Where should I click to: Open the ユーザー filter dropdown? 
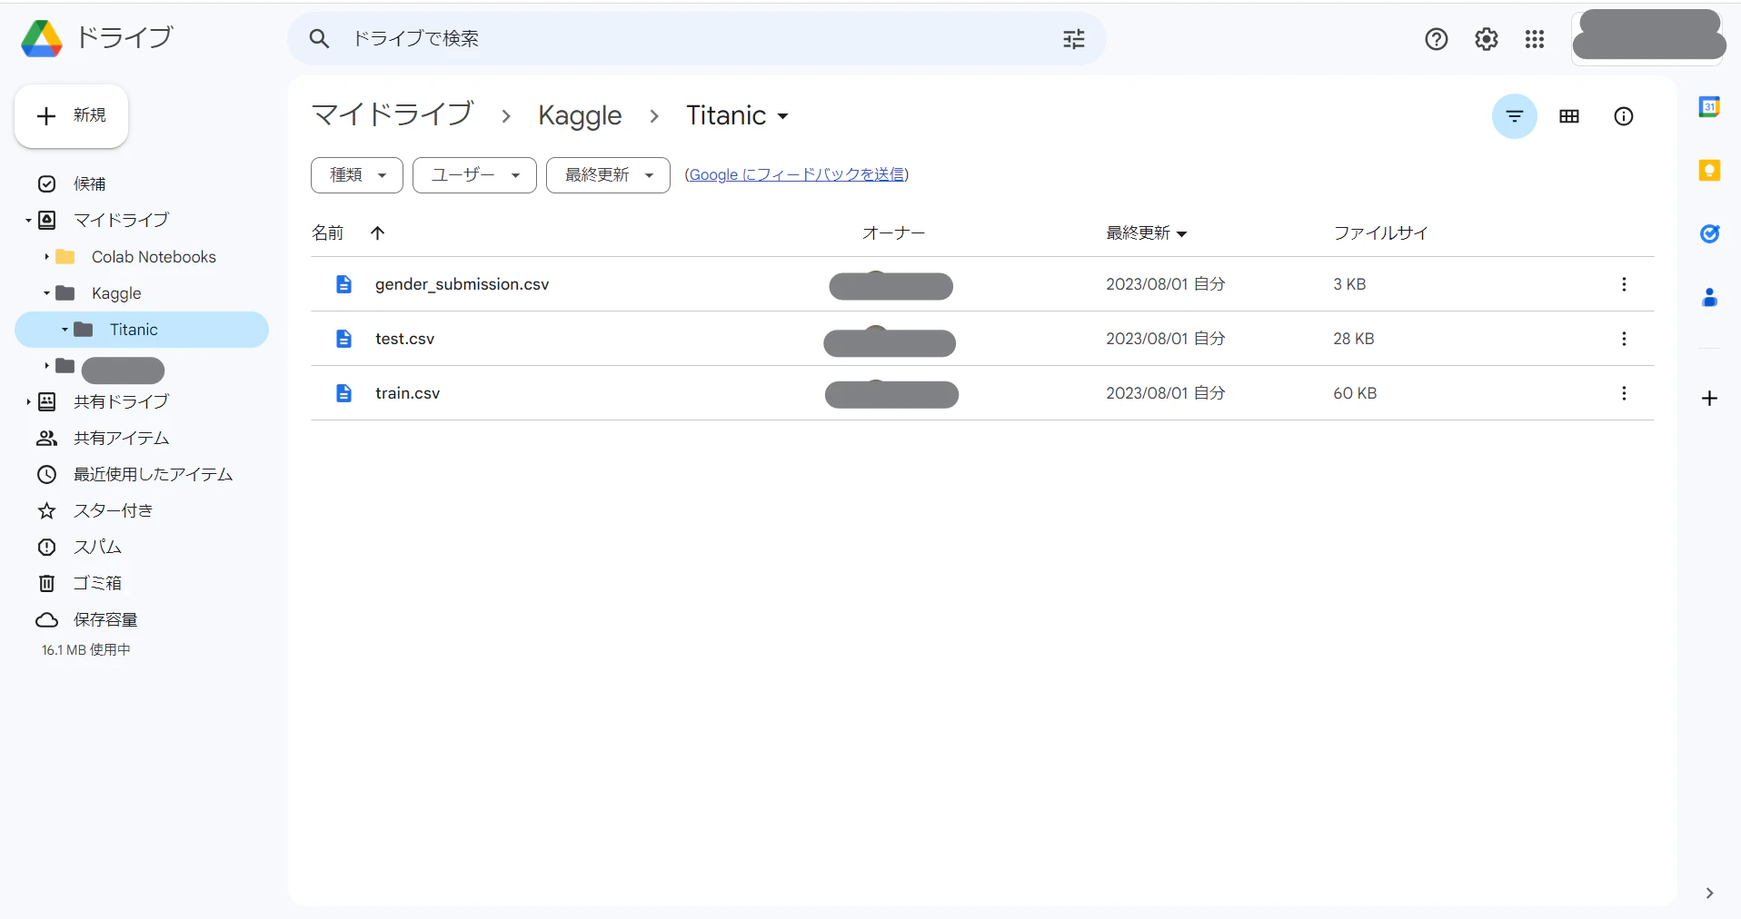coord(474,175)
